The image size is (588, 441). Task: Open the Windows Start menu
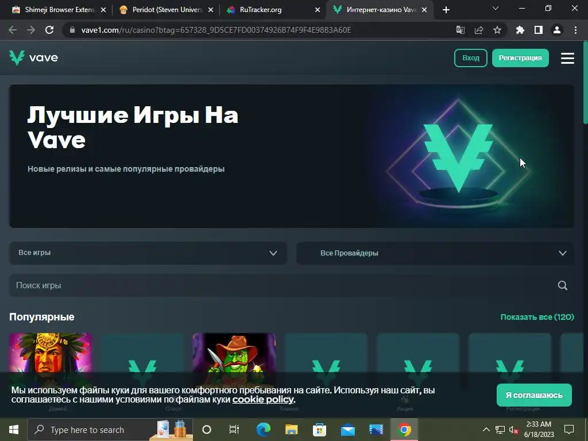tap(14, 430)
